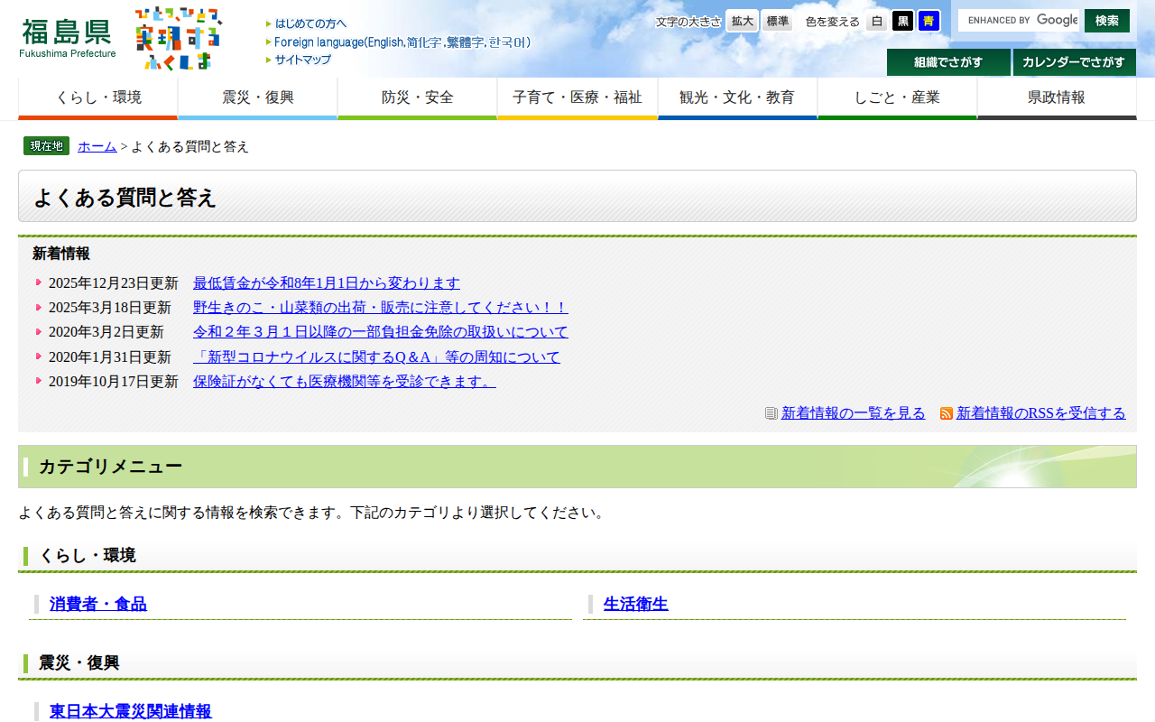Open the 新型コロナウイルスQ&A news link
Image resolution: width=1155 pixels, height=722 pixels.
pos(377,356)
